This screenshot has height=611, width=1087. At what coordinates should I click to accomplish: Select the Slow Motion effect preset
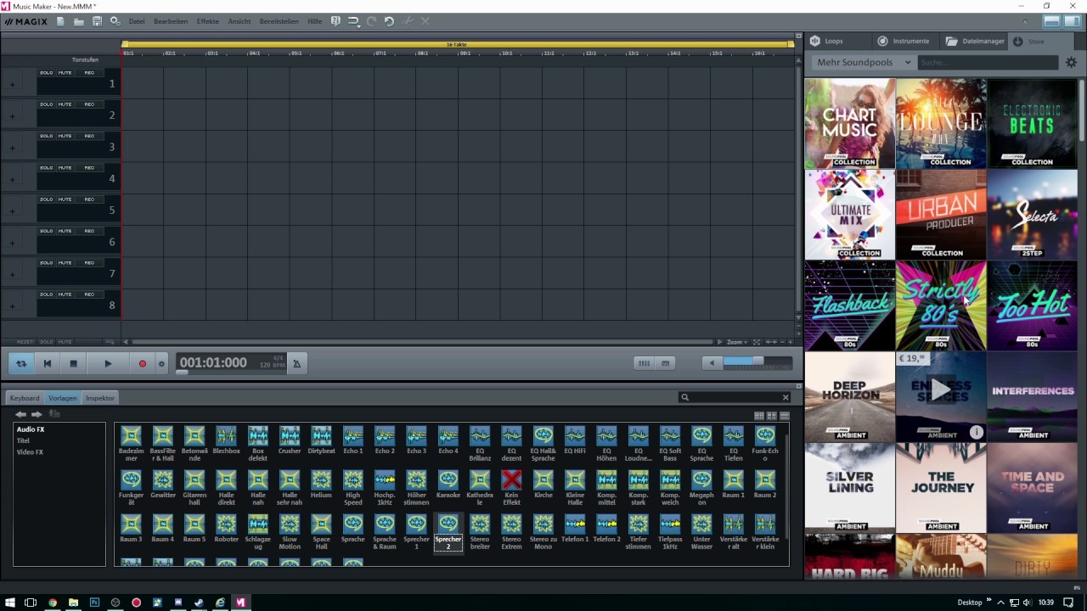(x=290, y=532)
